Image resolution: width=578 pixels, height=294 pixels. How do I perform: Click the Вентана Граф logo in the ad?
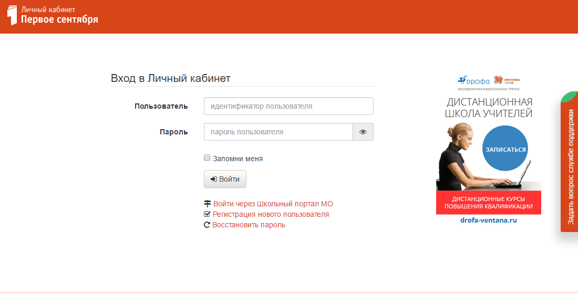(507, 80)
